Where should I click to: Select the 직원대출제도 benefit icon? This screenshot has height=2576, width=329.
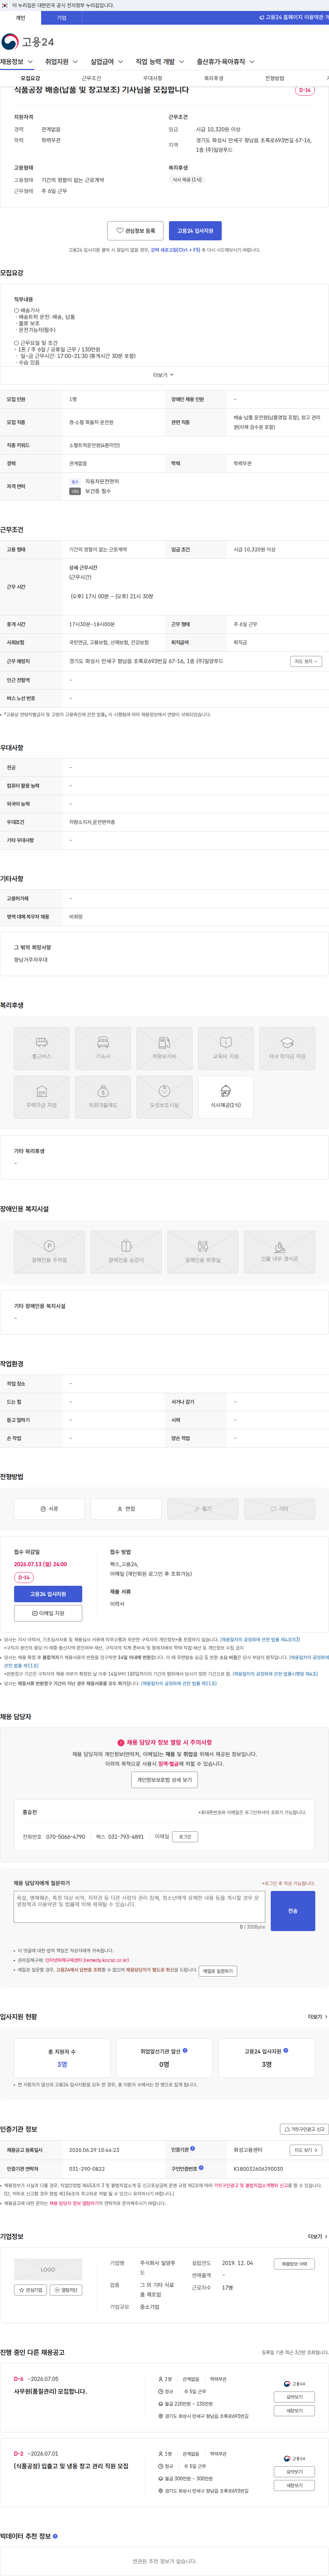(103, 1096)
